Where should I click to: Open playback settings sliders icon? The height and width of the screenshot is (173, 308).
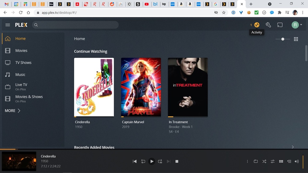[x=273, y=162]
